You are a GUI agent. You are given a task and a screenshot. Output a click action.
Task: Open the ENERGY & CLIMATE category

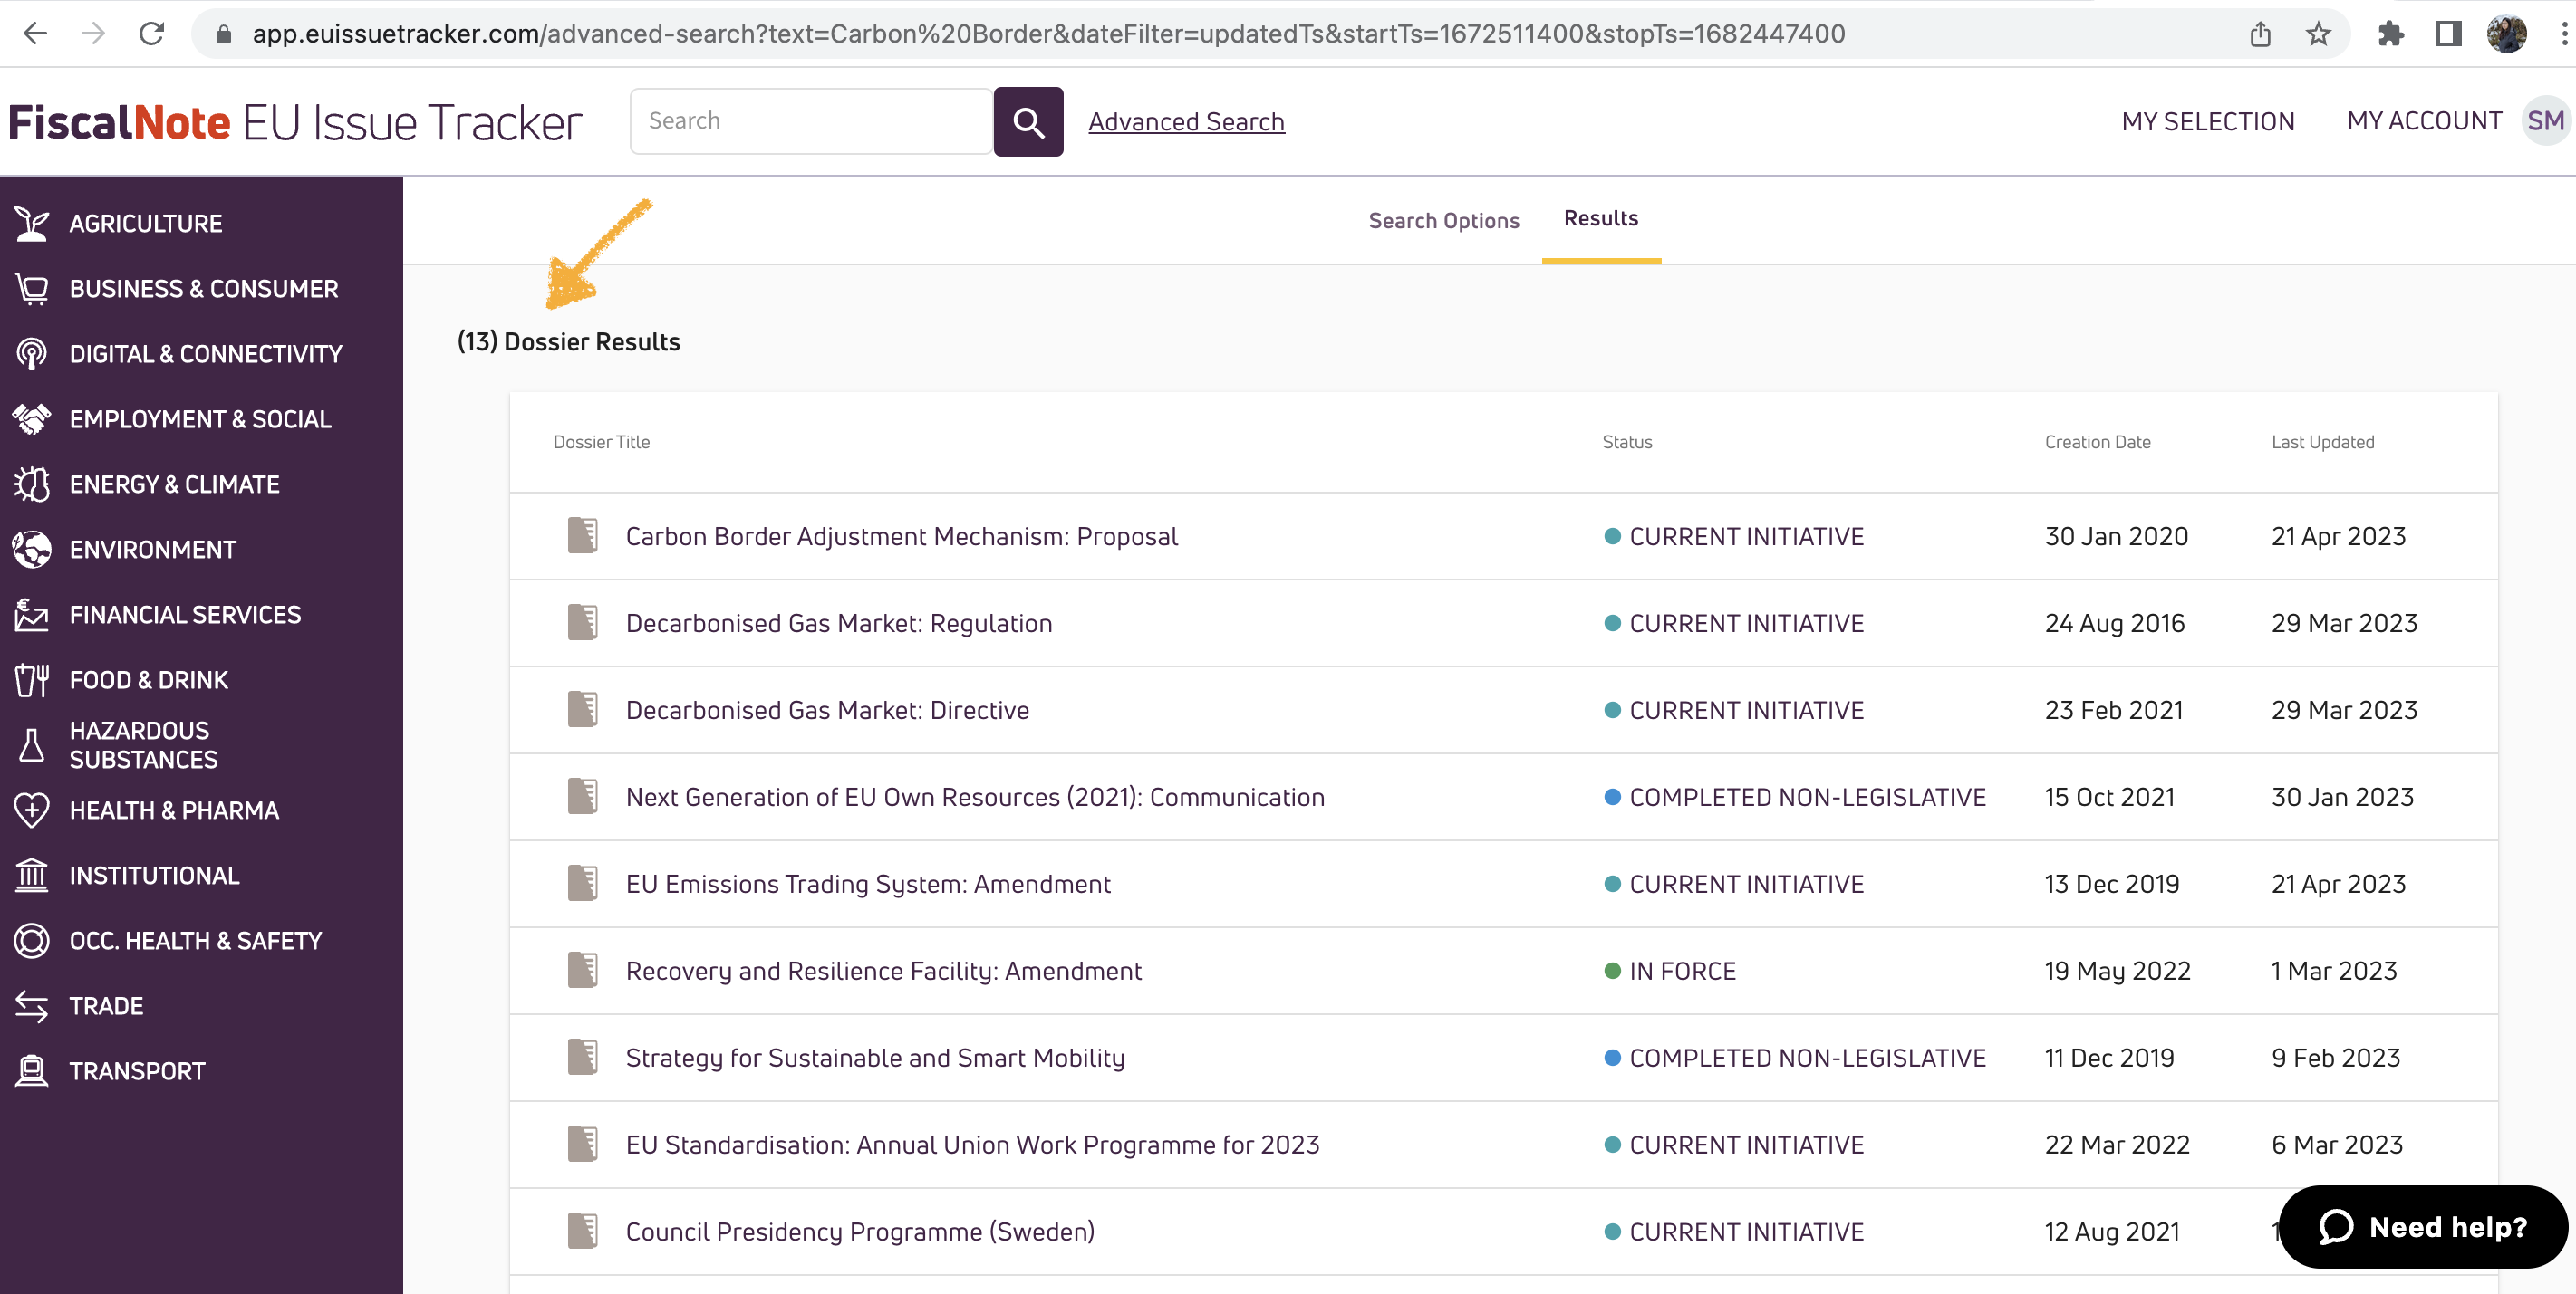(x=174, y=484)
